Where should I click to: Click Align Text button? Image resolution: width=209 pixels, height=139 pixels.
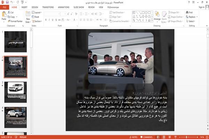coord(115,17)
